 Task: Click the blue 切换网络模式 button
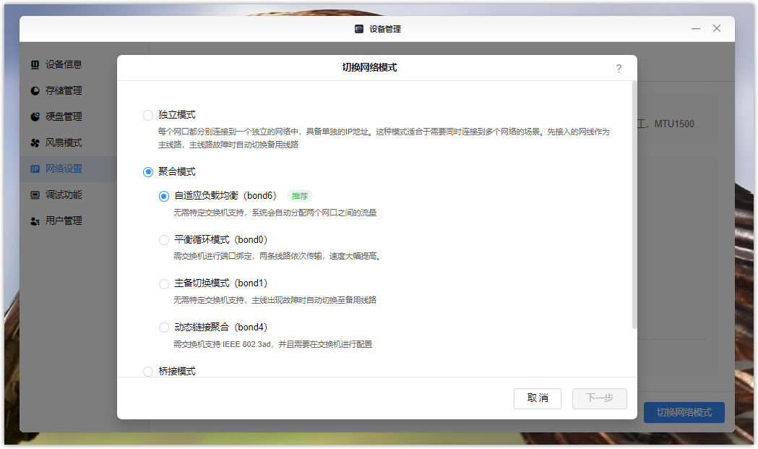click(684, 412)
